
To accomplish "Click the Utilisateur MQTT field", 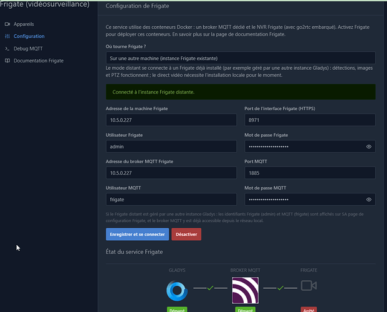I will pyautogui.click(x=171, y=199).
